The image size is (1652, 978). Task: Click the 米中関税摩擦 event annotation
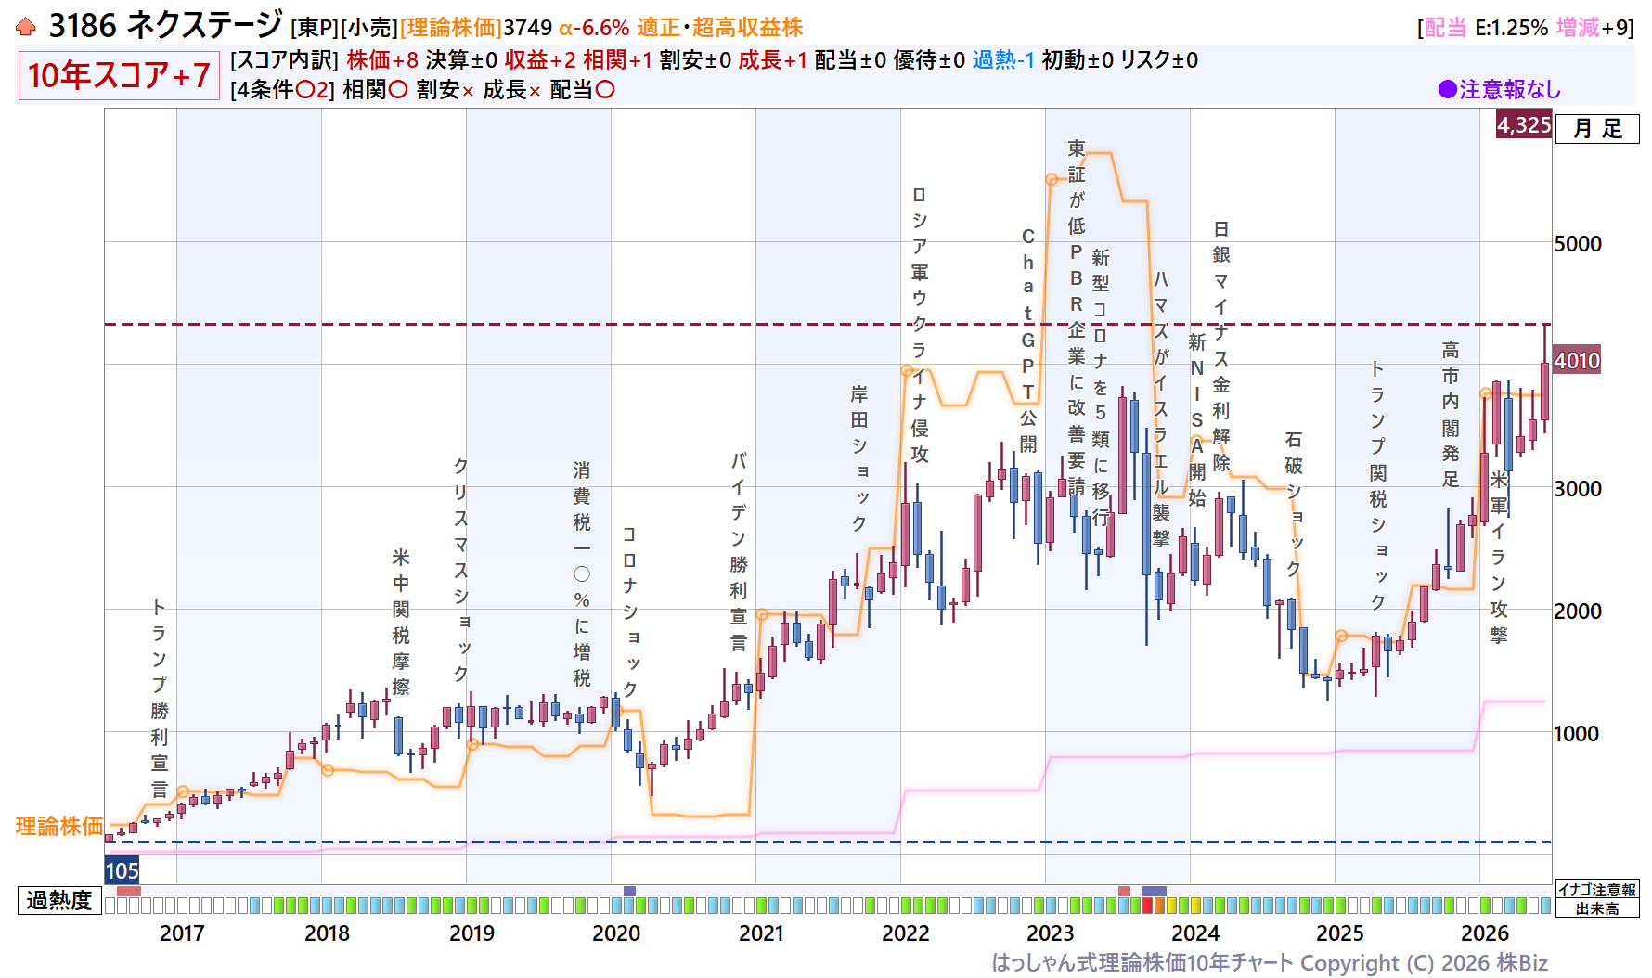(x=401, y=622)
